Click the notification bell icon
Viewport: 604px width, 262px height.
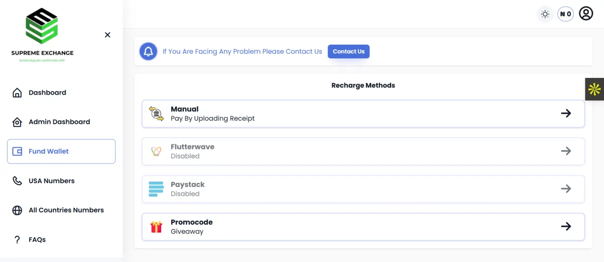coord(148,51)
